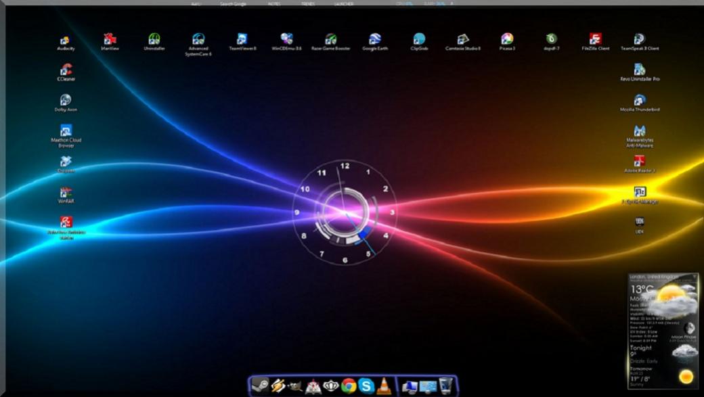
Task: Click the Picasa 3 shortcut
Action: pyautogui.click(x=507, y=40)
